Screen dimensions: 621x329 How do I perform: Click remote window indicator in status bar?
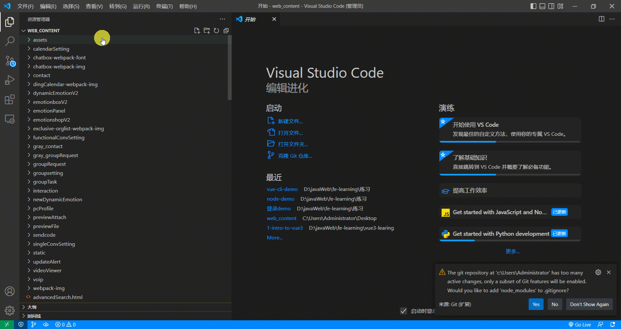pyautogui.click(x=7, y=324)
